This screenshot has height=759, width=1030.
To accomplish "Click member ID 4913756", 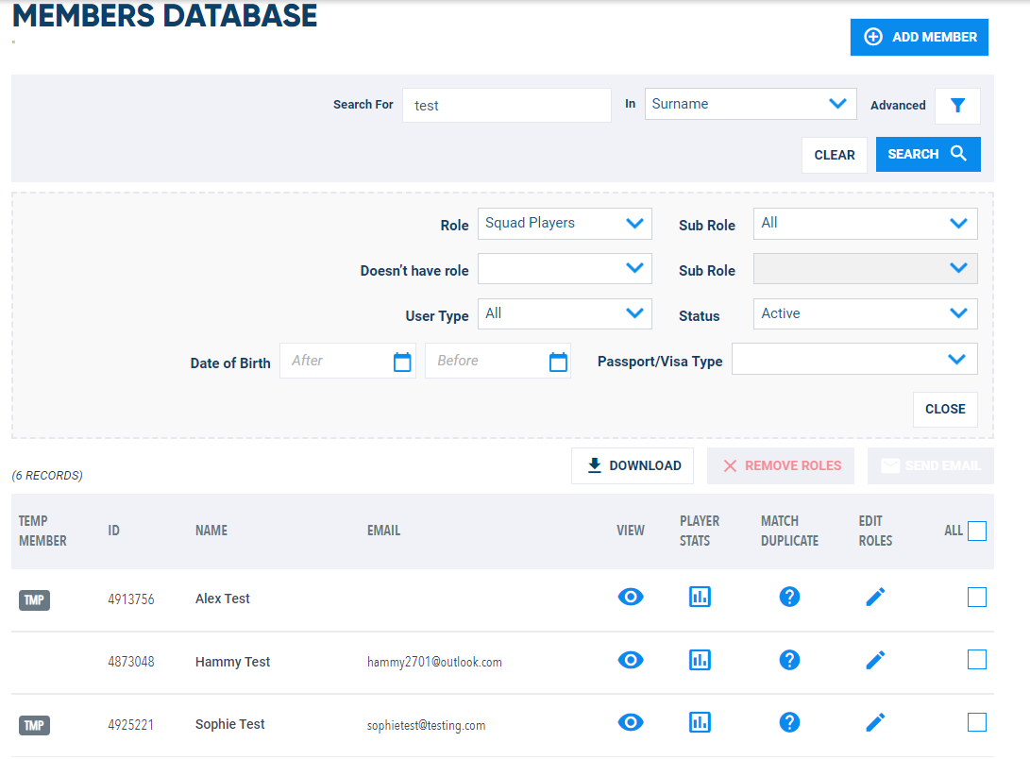I will pyautogui.click(x=131, y=599).
